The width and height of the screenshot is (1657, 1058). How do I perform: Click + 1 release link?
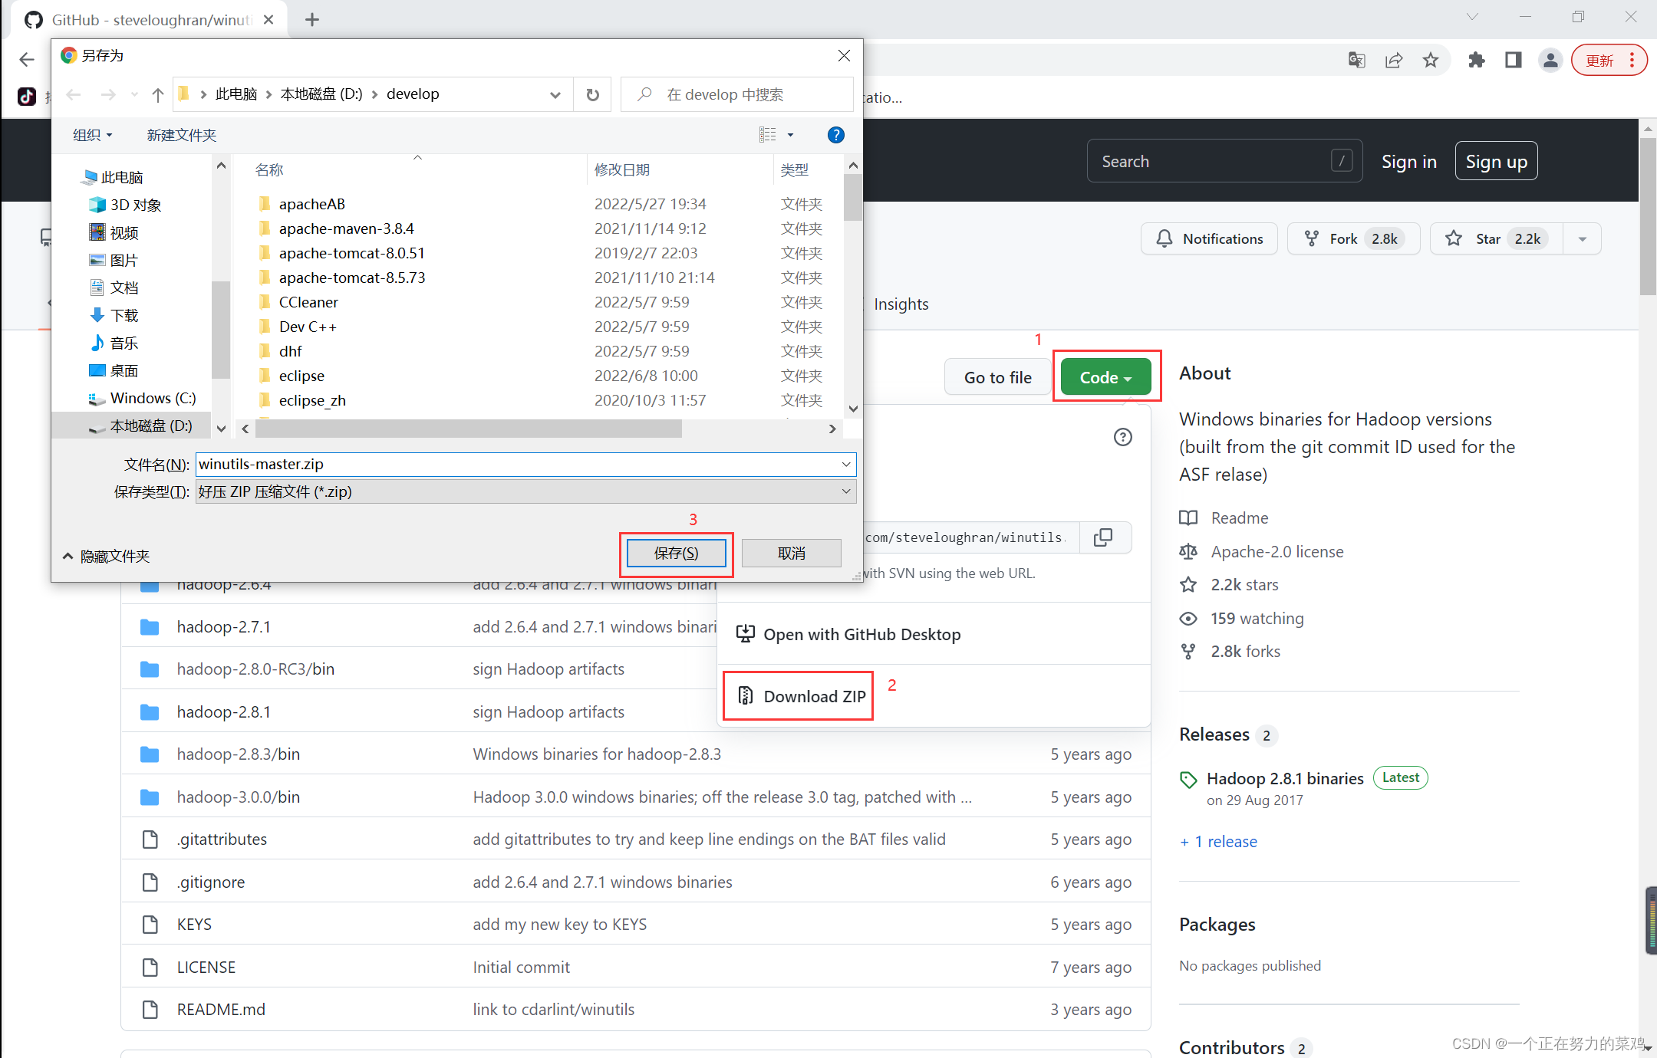tap(1218, 841)
